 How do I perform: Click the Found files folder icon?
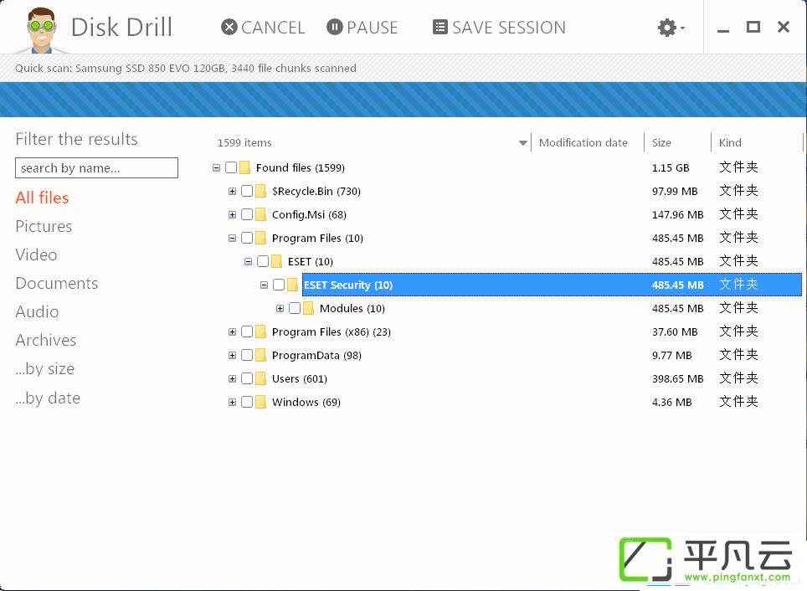point(245,167)
